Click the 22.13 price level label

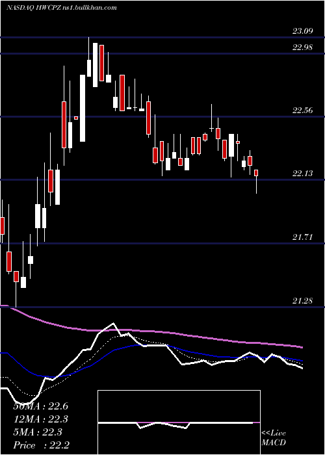point(303,174)
